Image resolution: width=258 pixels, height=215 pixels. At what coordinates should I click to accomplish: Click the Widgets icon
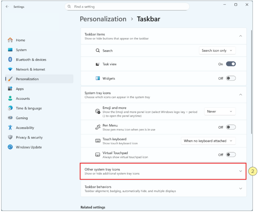point(98,78)
